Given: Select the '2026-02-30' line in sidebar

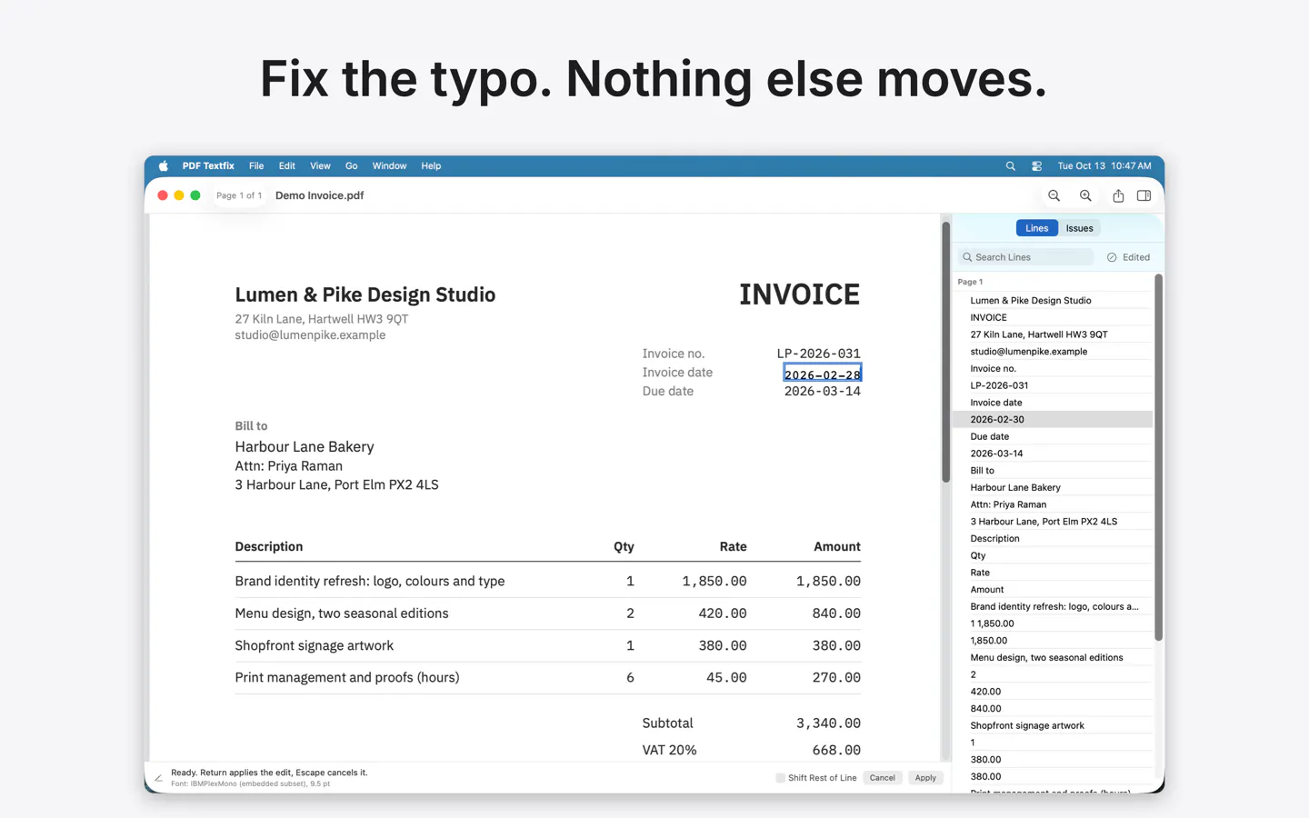Looking at the screenshot, I should pyautogui.click(x=1053, y=419).
